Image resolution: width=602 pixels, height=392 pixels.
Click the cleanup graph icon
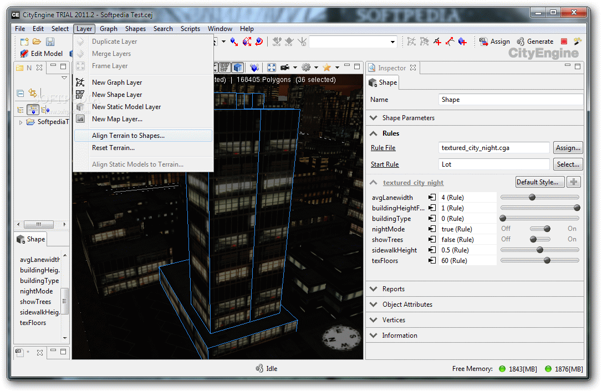411,42
